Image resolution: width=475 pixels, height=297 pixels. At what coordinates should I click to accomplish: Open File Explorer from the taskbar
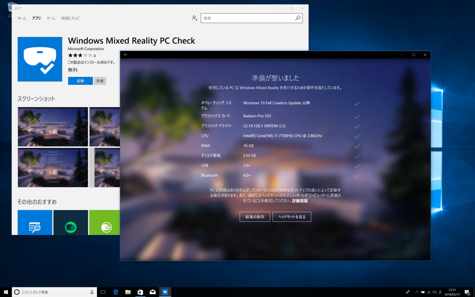(x=128, y=292)
